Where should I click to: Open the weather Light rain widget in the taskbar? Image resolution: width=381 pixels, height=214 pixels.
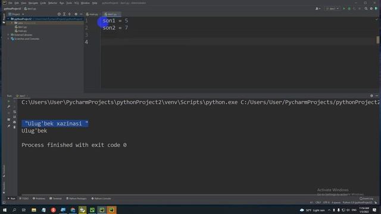(313, 210)
